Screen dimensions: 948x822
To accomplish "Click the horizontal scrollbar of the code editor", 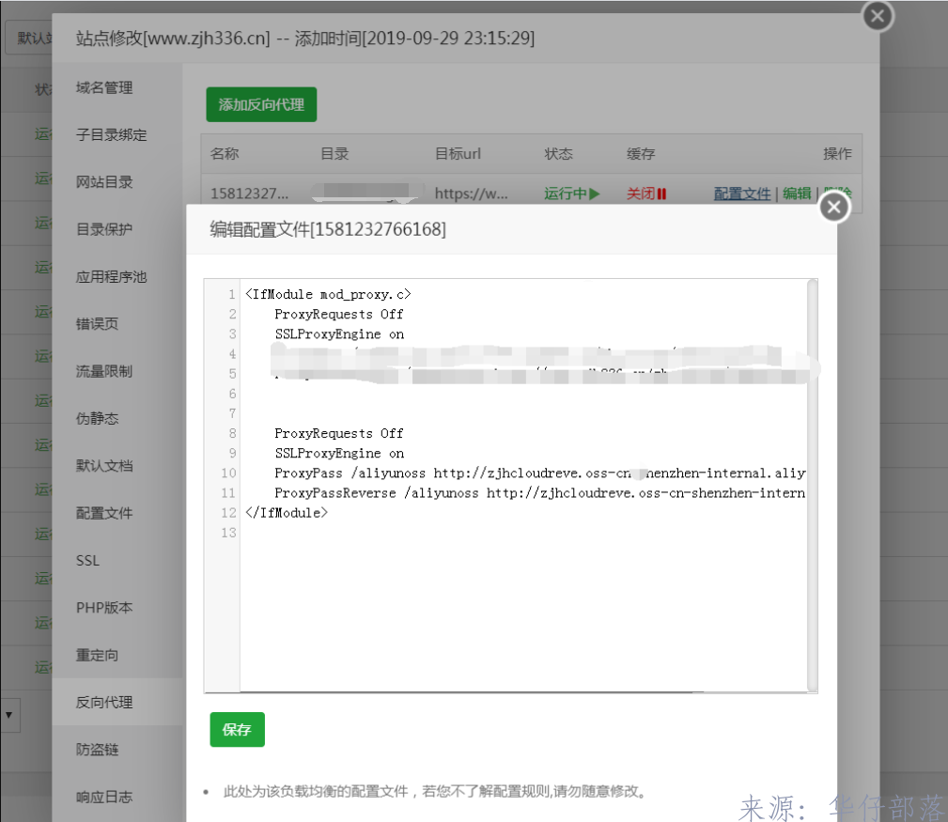I will [472, 691].
